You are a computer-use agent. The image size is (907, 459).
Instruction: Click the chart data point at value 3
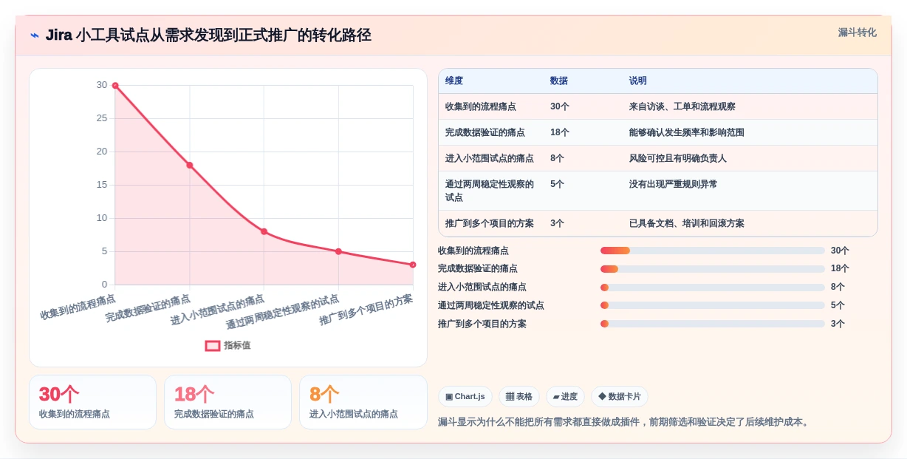(x=413, y=265)
